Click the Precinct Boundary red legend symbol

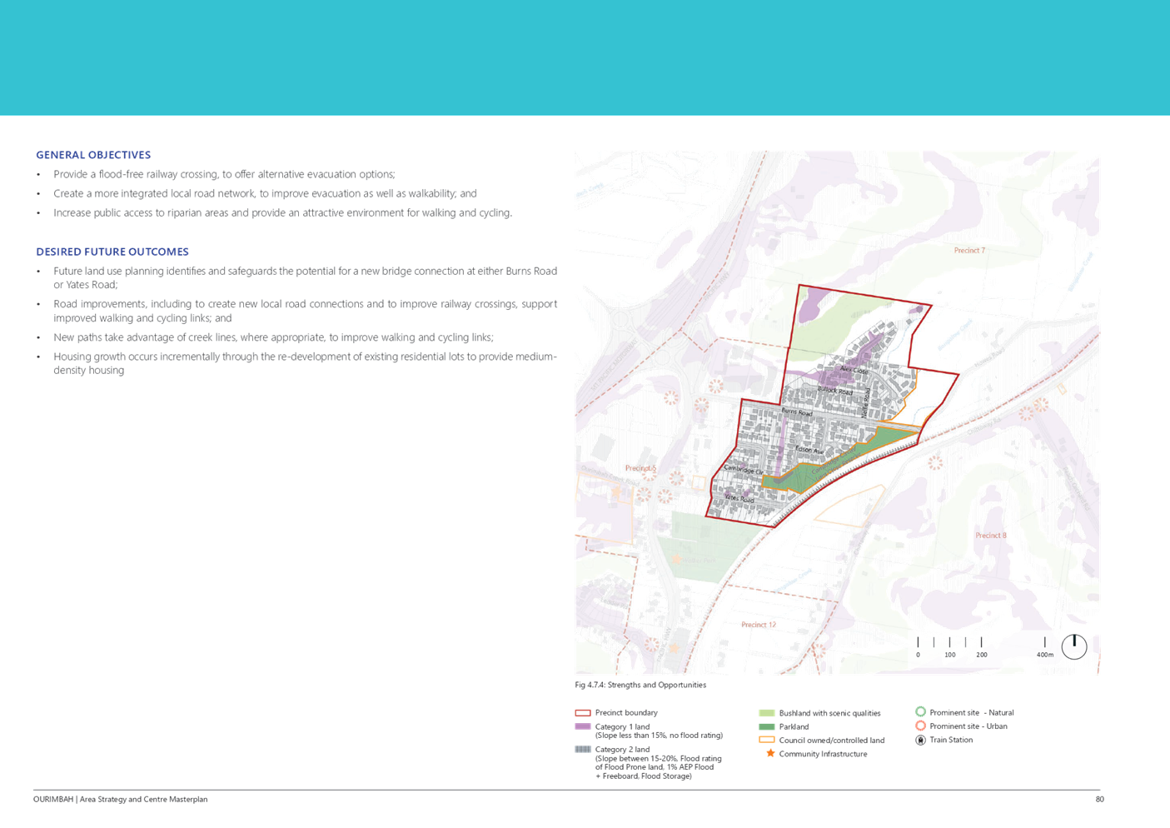pyautogui.click(x=583, y=713)
